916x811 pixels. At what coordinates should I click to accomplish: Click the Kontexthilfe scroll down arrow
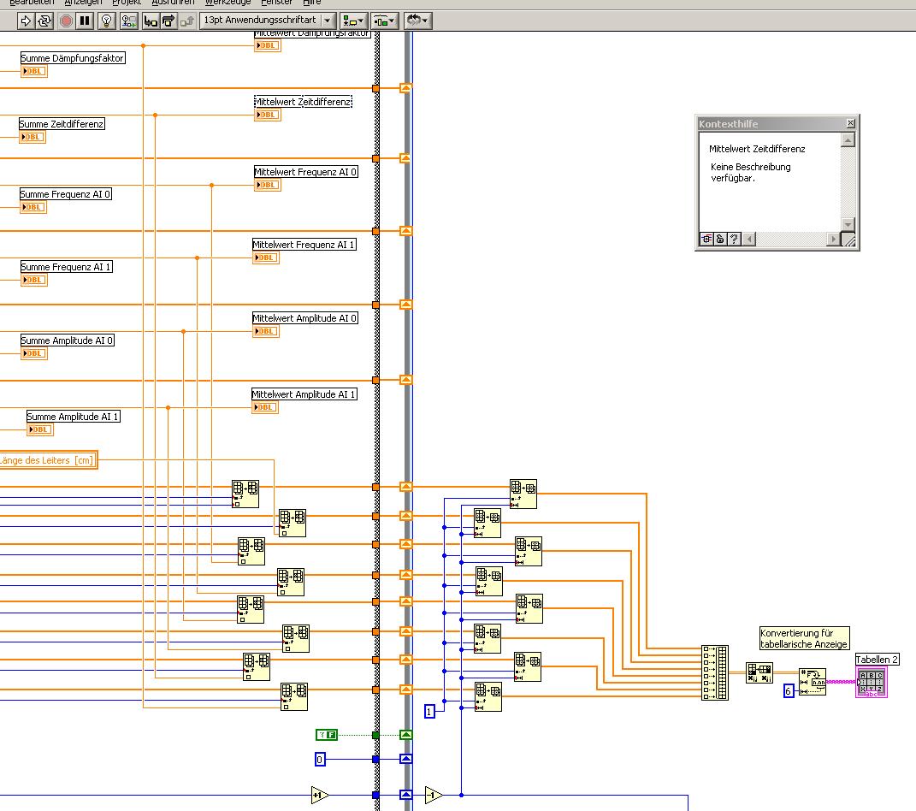(848, 224)
